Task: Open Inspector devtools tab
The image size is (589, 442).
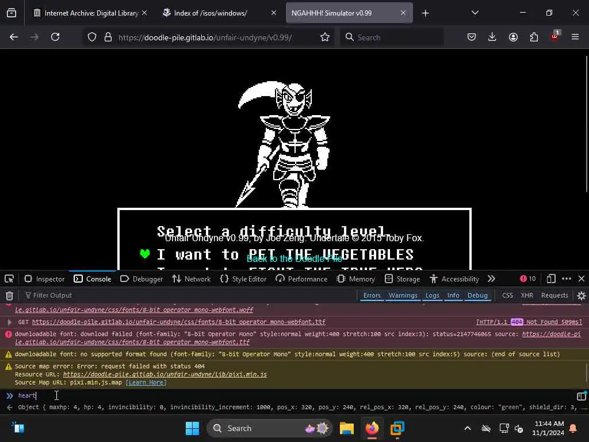Action: tap(44, 279)
